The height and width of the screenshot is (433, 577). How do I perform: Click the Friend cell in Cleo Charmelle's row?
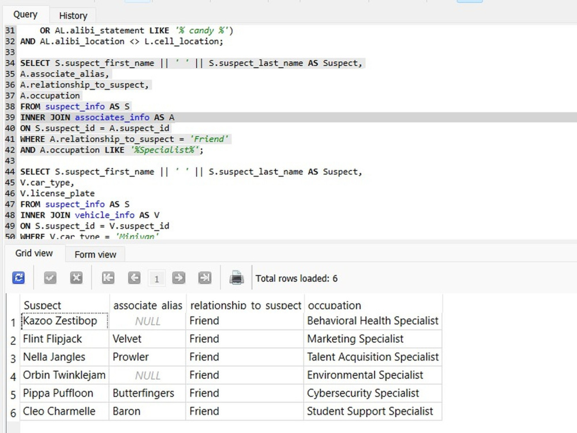245,411
